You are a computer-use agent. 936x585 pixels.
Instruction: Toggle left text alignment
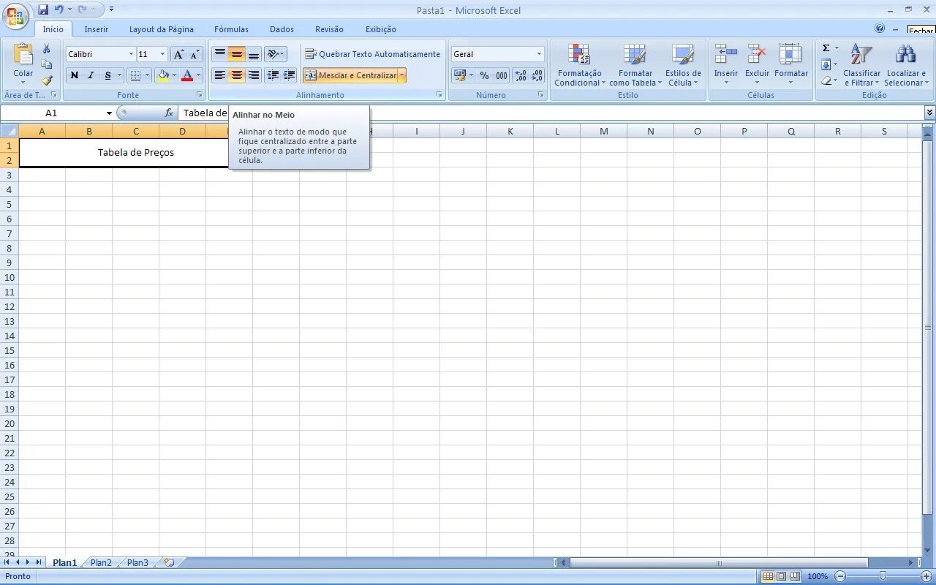(x=219, y=75)
